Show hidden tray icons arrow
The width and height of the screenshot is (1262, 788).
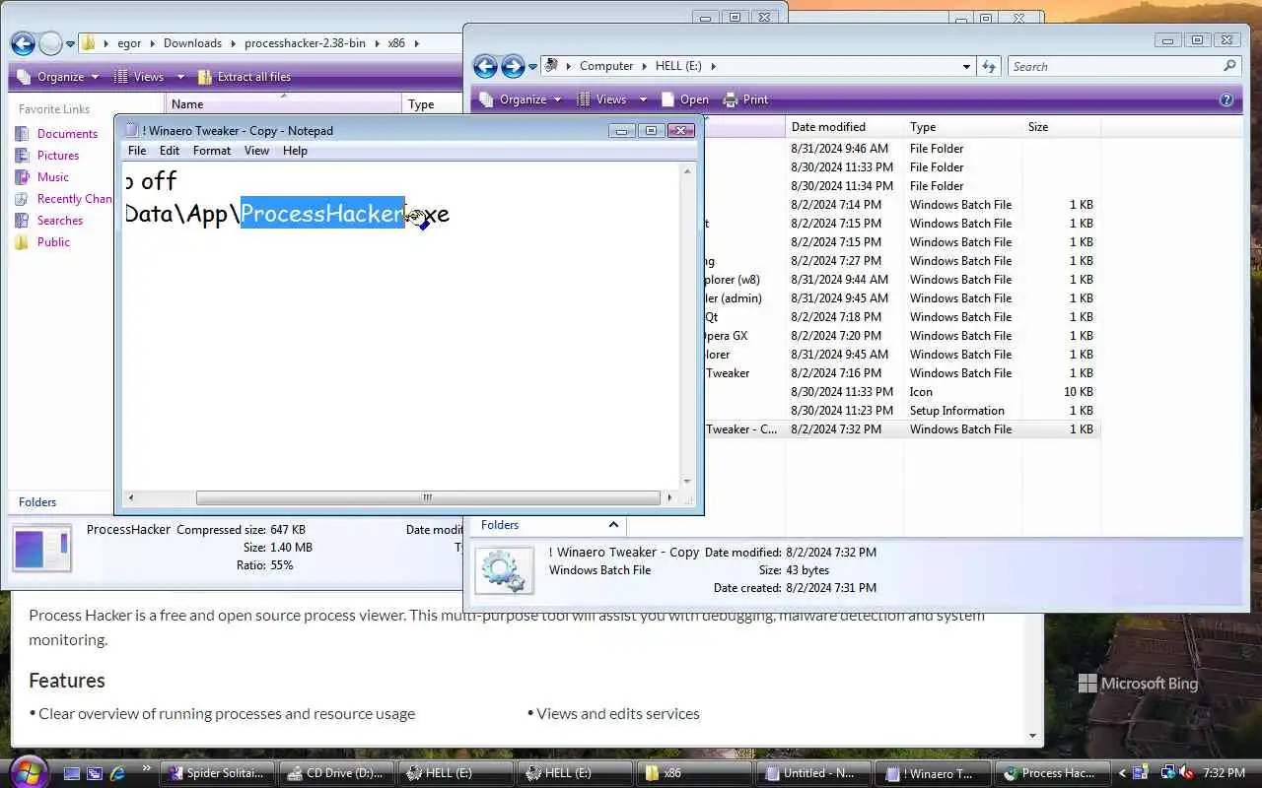(1122, 773)
